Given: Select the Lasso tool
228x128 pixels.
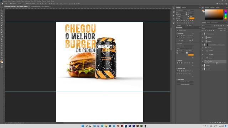Looking at the screenshot, I should (x=2, y=14).
